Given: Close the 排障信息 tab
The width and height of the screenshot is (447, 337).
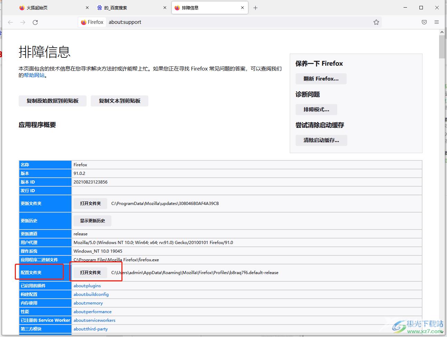Looking at the screenshot, I should (242, 8).
